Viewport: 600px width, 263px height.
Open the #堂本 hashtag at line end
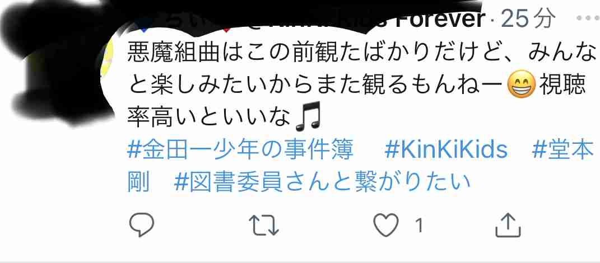[562, 150]
